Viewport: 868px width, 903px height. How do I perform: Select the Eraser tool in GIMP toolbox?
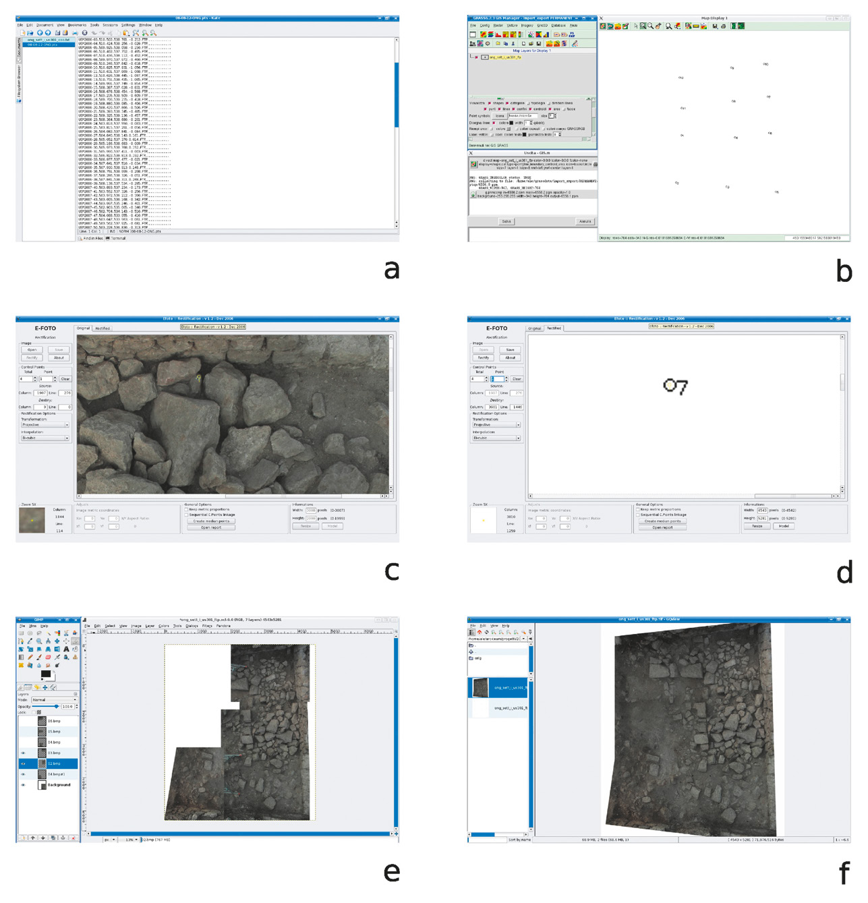(x=48, y=657)
